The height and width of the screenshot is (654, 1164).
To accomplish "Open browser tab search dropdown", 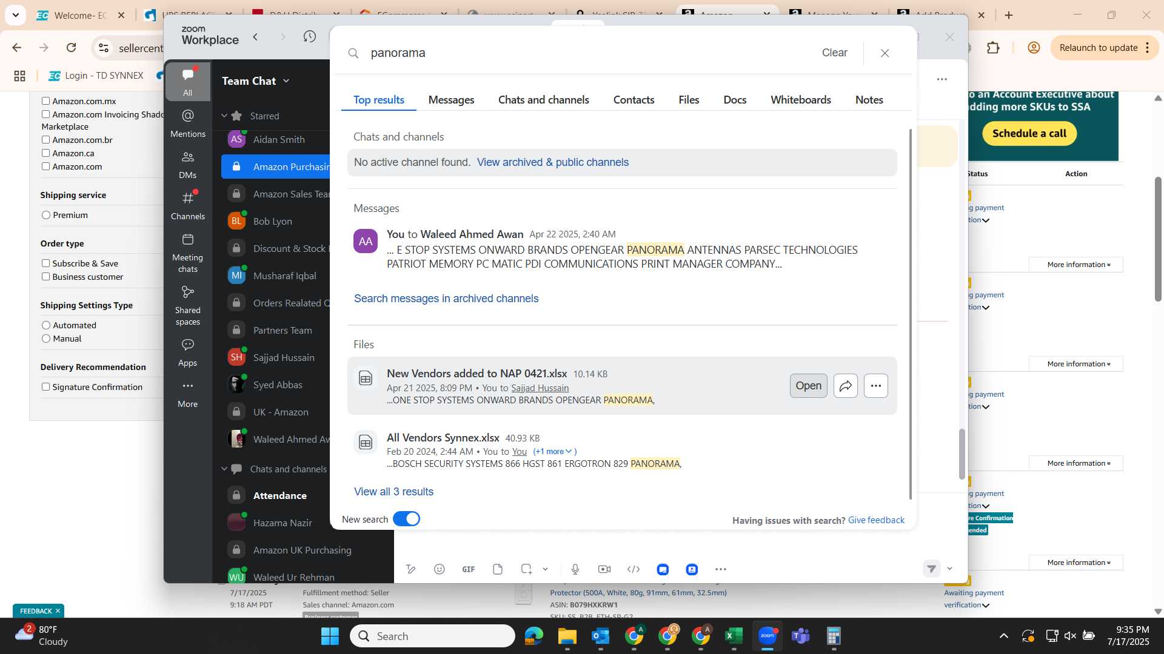I will 15,15.
